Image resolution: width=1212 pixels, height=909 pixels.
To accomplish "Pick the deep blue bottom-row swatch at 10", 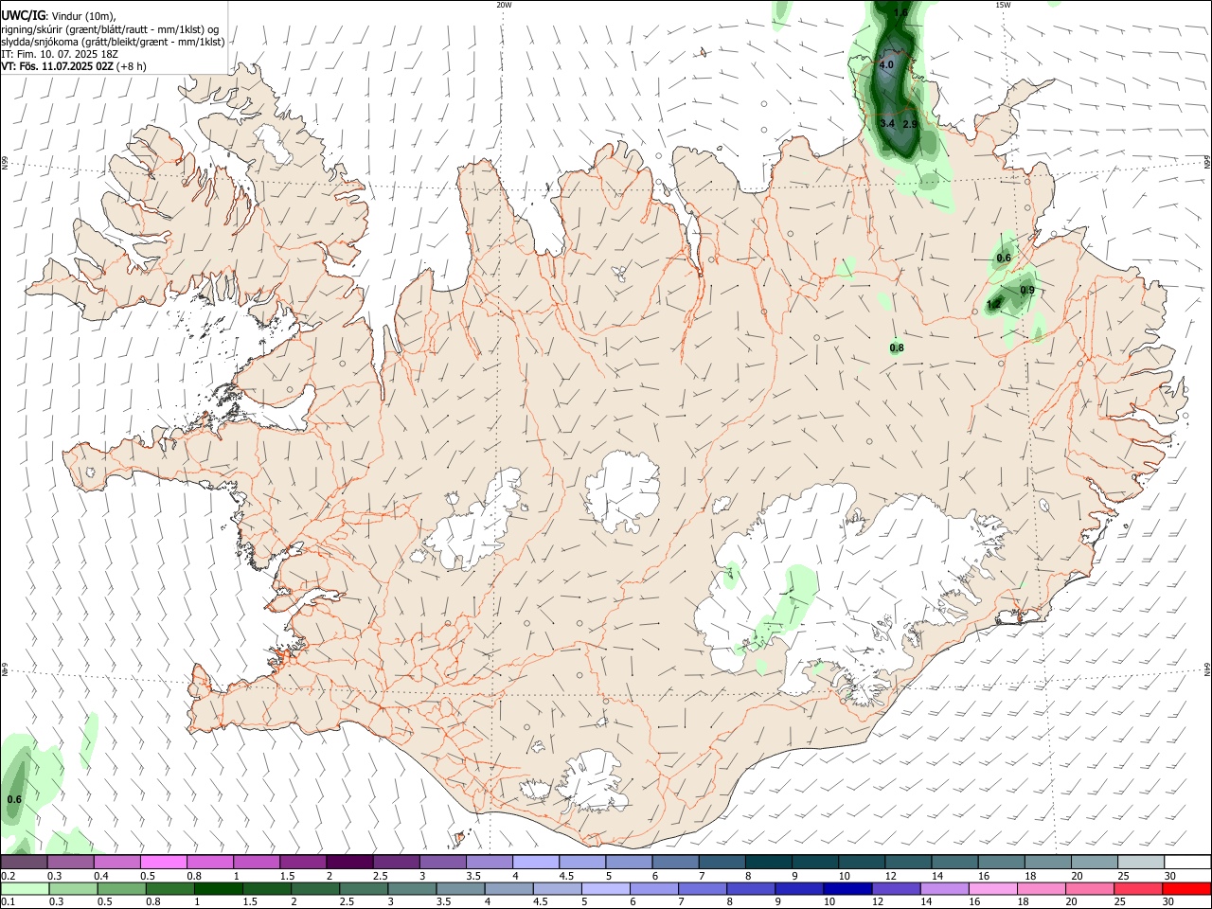I will pyautogui.click(x=847, y=888).
